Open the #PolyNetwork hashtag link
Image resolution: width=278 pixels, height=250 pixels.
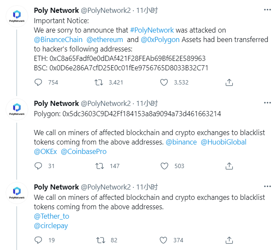point(152,30)
